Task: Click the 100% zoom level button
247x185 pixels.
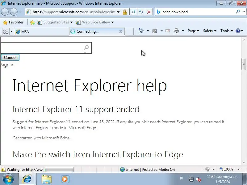Action: pos(226,169)
